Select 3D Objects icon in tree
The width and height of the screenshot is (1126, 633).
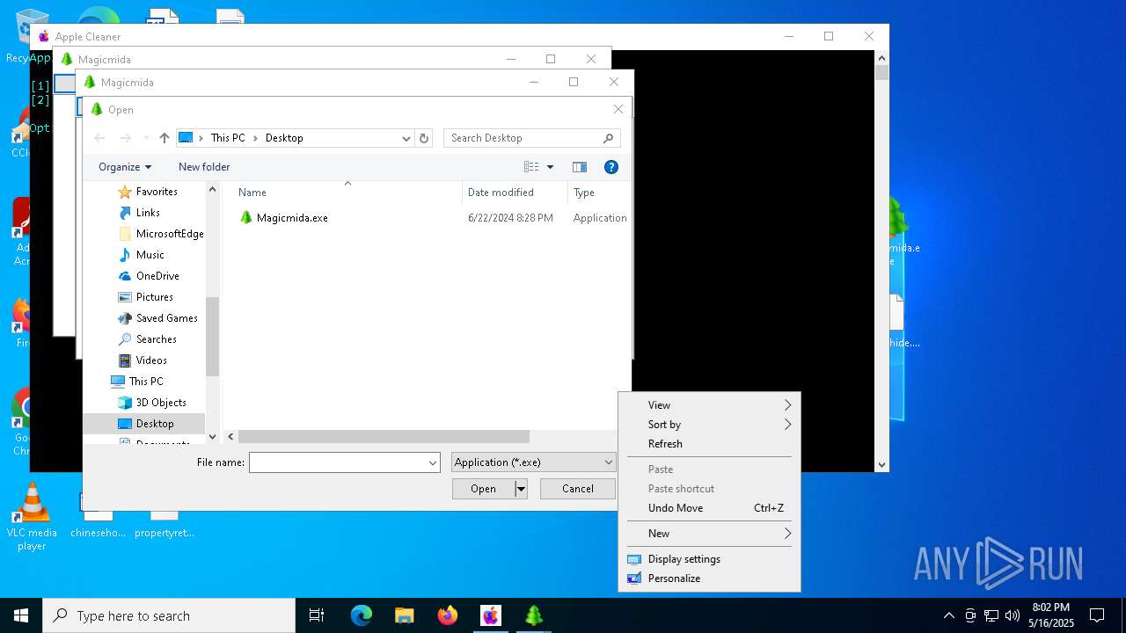point(125,403)
